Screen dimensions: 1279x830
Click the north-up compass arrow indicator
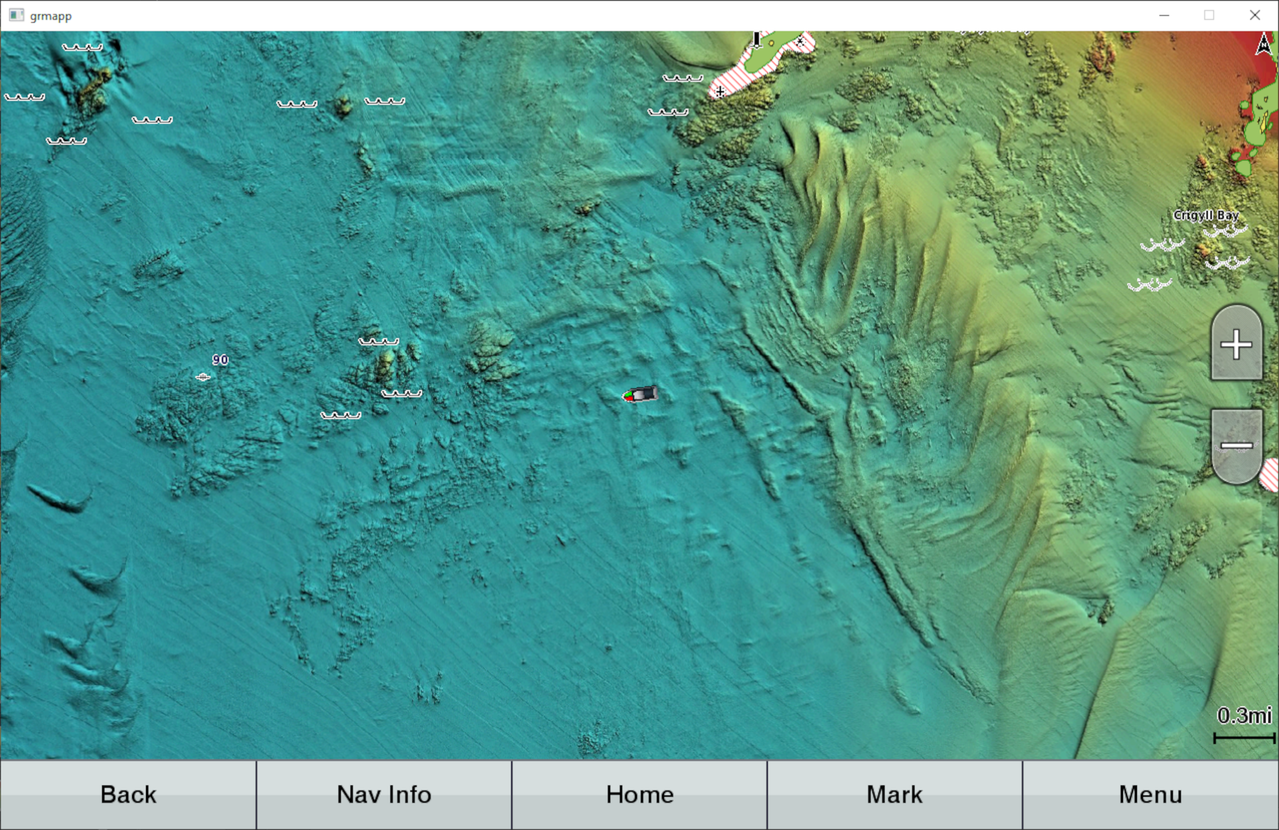pyautogui.click(x=1263, y=44)
